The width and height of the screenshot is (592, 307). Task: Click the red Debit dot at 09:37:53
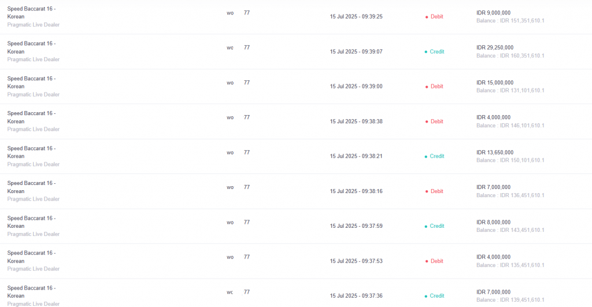[x=427, y=261]
